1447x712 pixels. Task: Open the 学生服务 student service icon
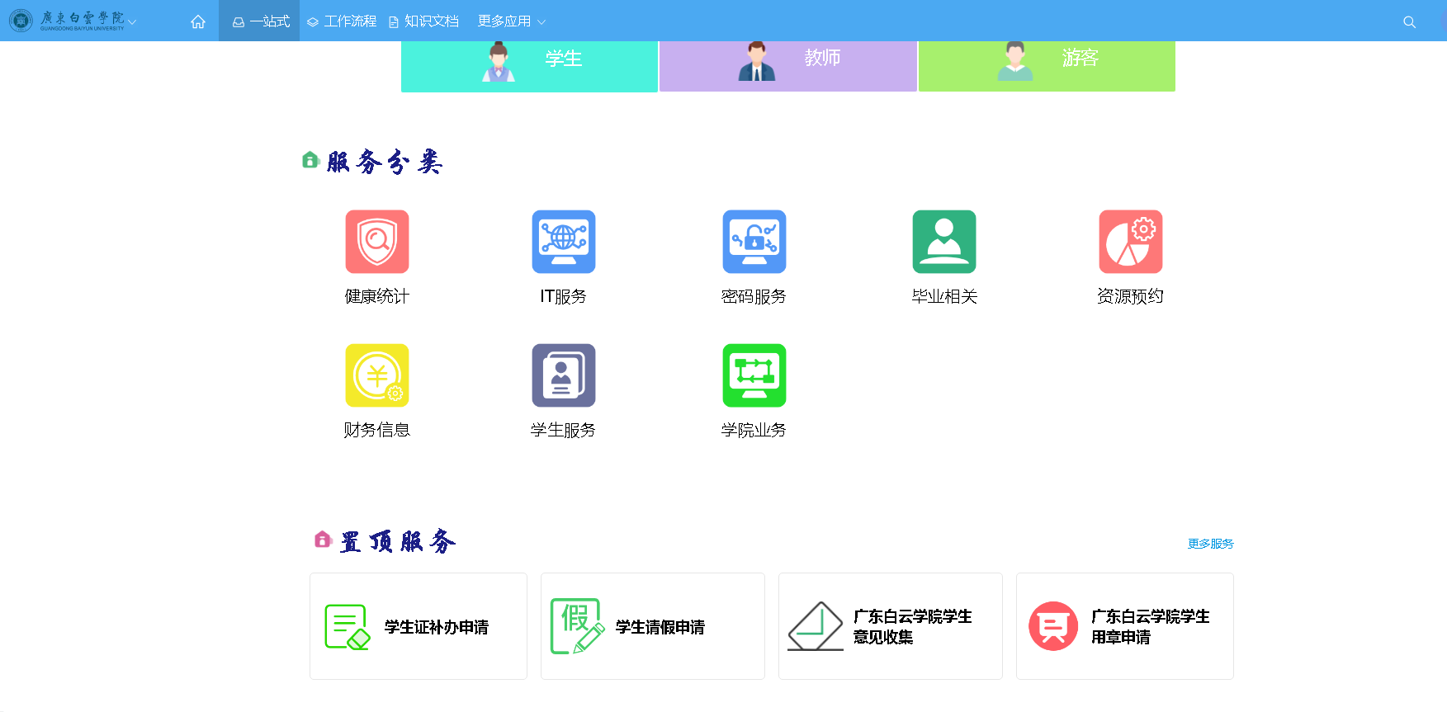564,375
